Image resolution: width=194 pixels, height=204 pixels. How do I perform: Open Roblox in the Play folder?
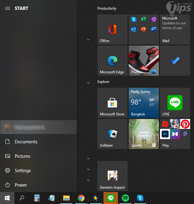(165, 124)
